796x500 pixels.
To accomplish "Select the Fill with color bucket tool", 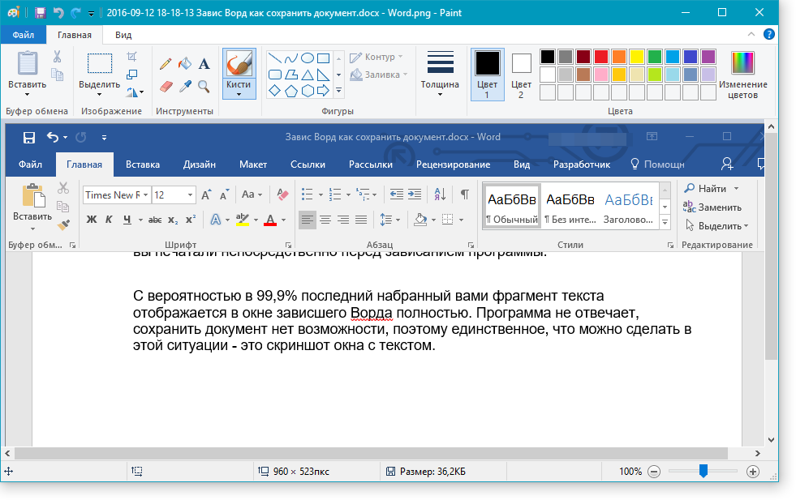I will [185, 64].
